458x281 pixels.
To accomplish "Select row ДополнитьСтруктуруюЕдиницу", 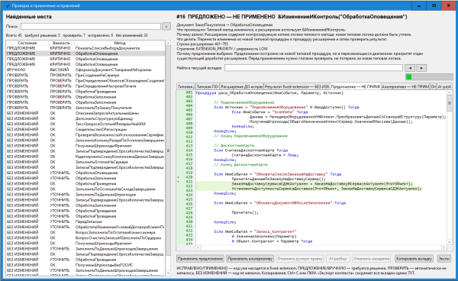I will pos(85,118).
